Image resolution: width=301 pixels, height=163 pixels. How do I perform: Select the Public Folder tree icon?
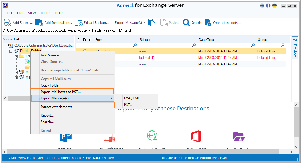(16, 51)
